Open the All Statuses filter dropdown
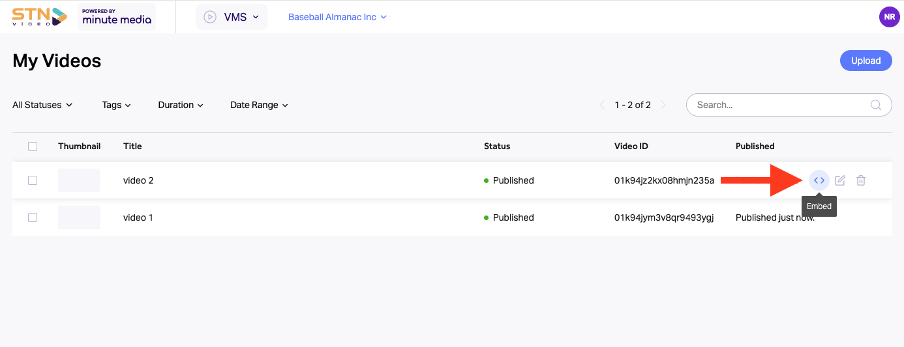This screenshot has height=347, width=904. coord(42,105)
